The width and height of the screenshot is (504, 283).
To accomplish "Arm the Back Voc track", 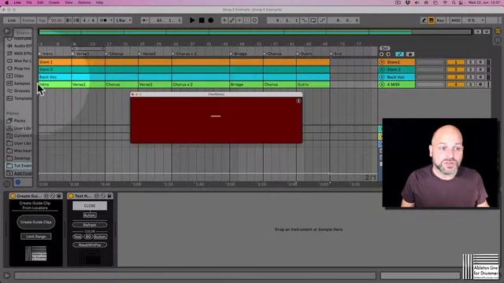I will [x=480, y=77].
